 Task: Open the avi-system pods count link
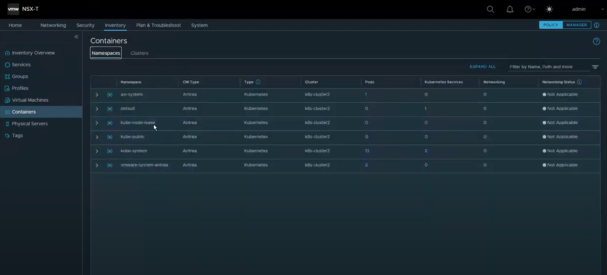point(366,94)
